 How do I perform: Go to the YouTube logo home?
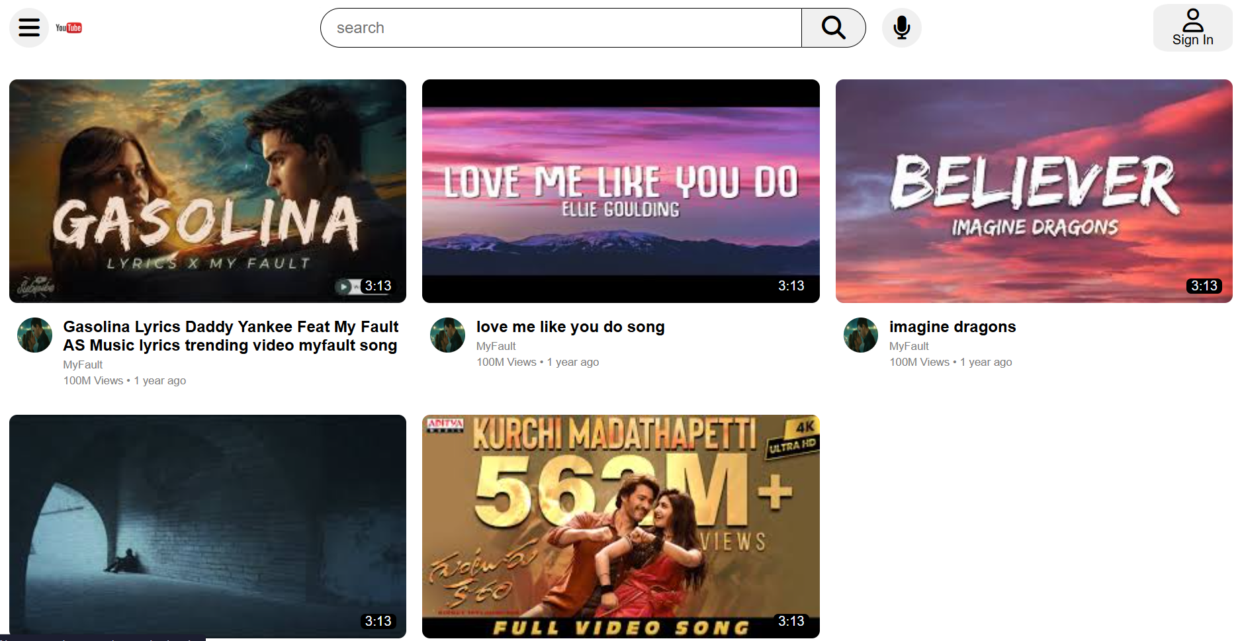click(x=69, y=28)
